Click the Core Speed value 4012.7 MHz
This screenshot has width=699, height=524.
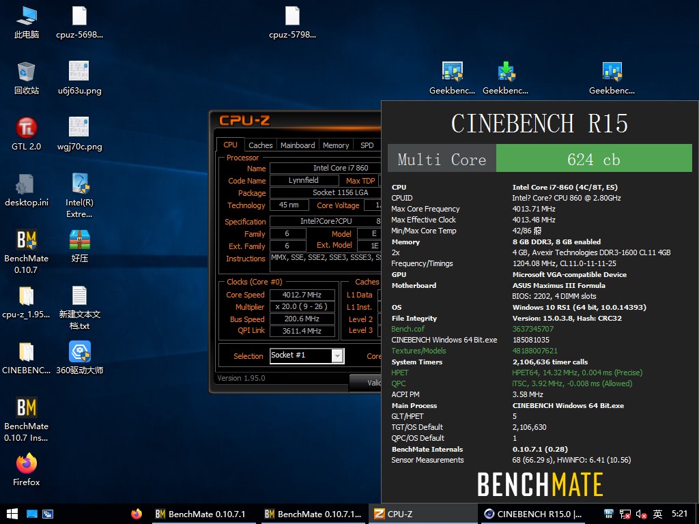click(302, 295)
